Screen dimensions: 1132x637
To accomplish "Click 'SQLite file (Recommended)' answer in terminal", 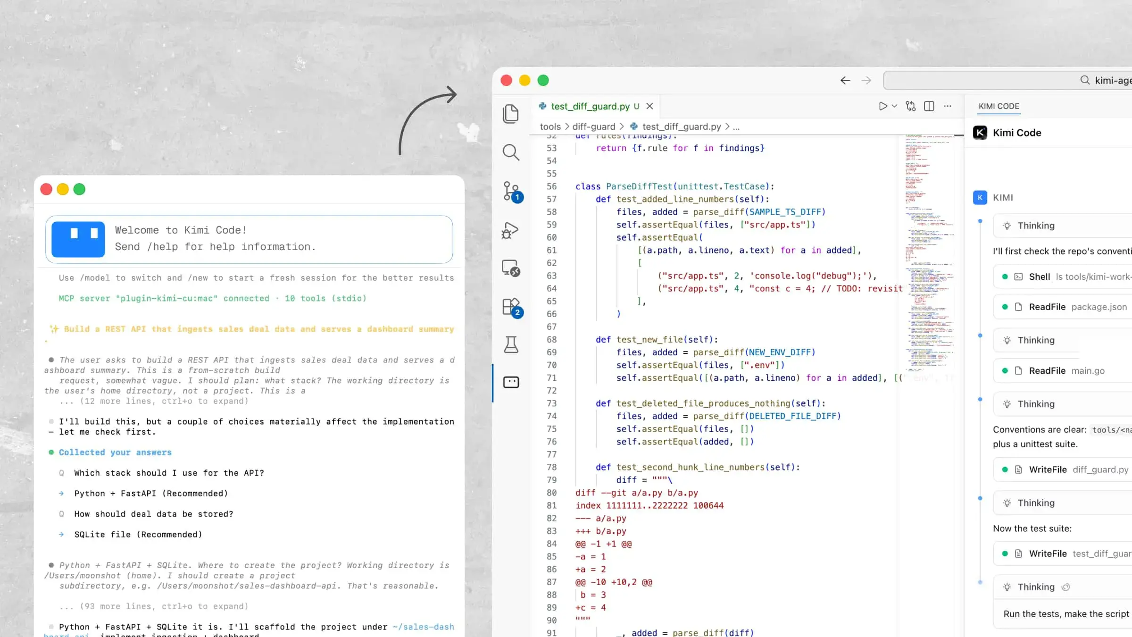I will [138, 534].
